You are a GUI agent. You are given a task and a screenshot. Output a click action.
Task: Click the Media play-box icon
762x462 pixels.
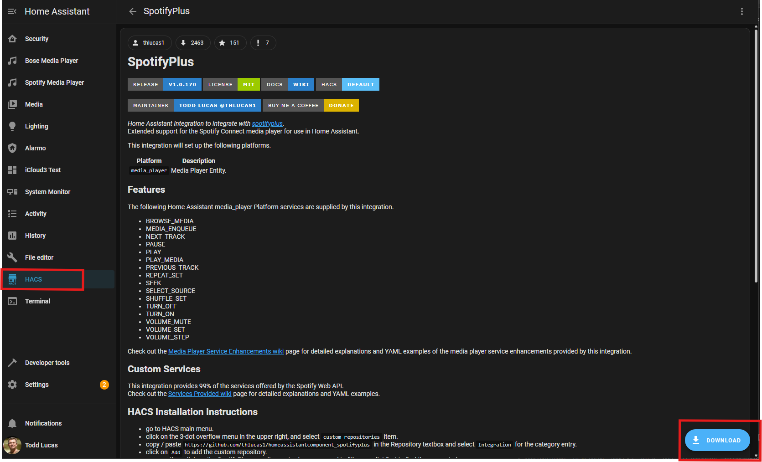(x=12, y=104)
